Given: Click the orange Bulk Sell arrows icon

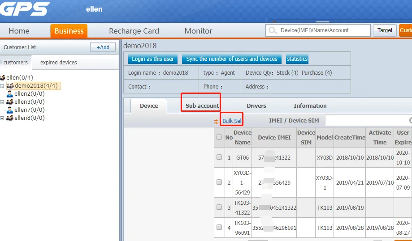Looking at the screenshot, I should pos(216,121).
